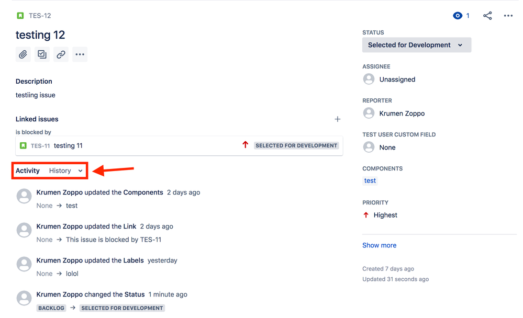This screenshot has height=318, width=523.
Task: Click the green story icon next to TES-12
Action: coord(20,15)
